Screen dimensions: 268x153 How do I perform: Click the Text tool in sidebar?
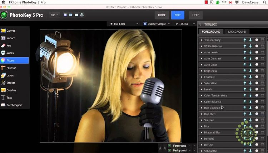[14, 97]
